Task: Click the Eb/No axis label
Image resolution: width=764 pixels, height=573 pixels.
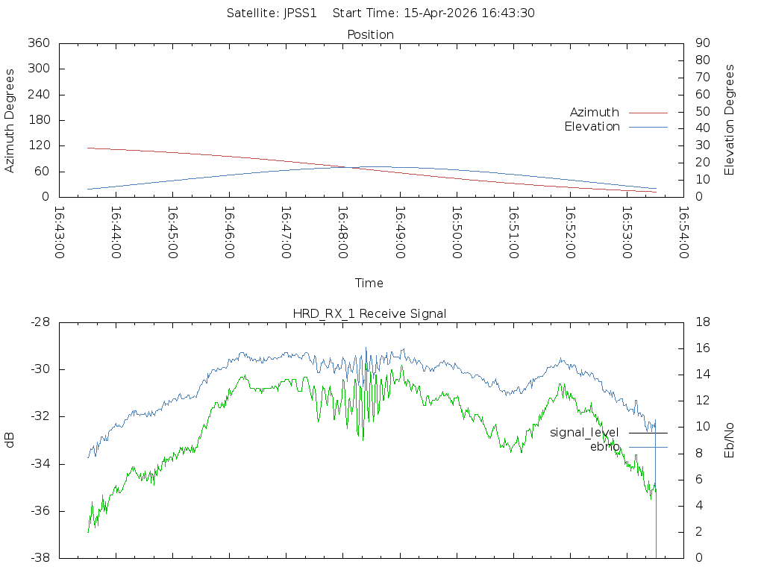Action: (x=729, y=440)
